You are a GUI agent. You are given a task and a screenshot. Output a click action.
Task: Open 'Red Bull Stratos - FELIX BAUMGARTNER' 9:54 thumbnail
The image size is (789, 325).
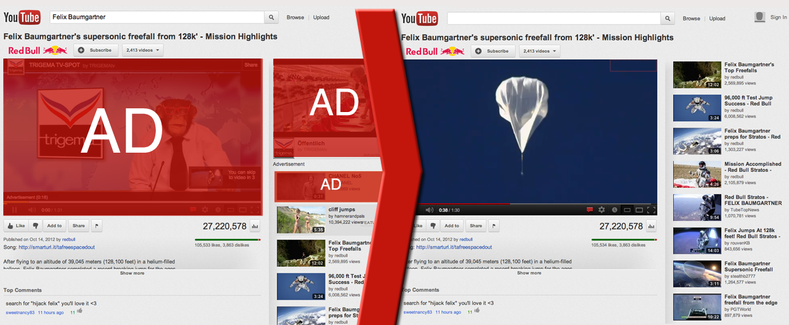pos(697,207)
